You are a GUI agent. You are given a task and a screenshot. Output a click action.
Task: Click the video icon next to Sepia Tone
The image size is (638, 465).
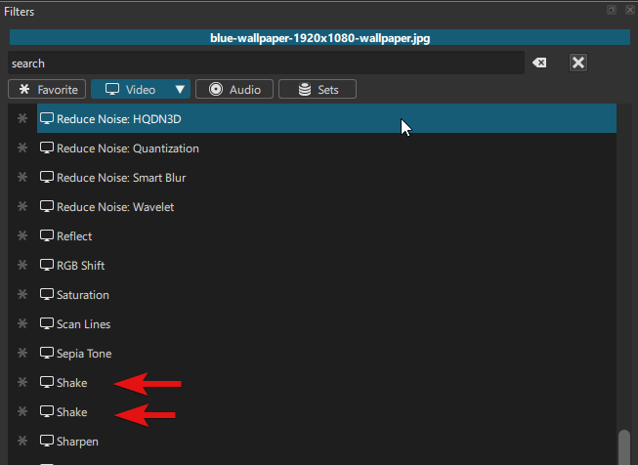[47, 353]
